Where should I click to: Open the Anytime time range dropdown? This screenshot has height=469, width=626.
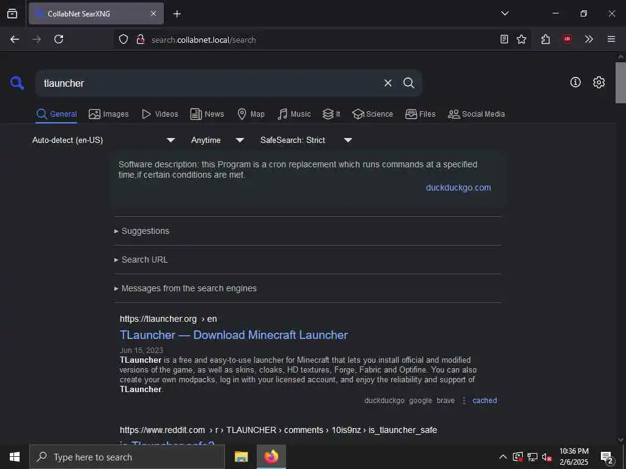point(217,140)
